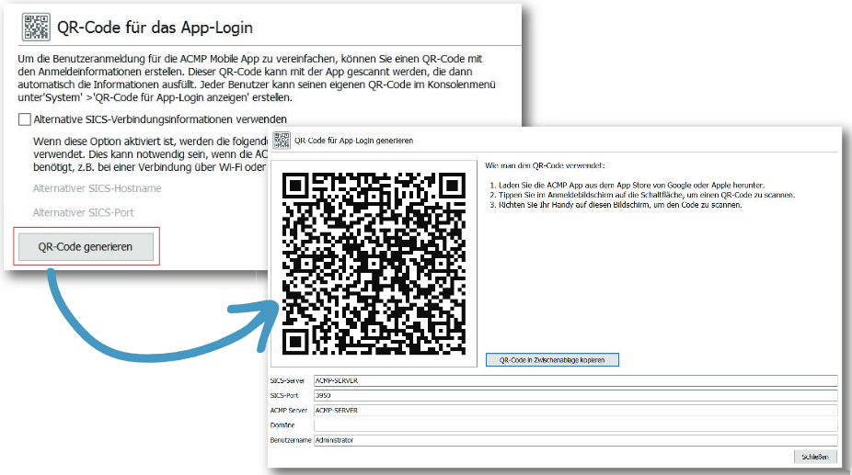Click into the ACMP Server field
Image resolution: width=852 pixels, height=475 pixels.
point(575,411)
